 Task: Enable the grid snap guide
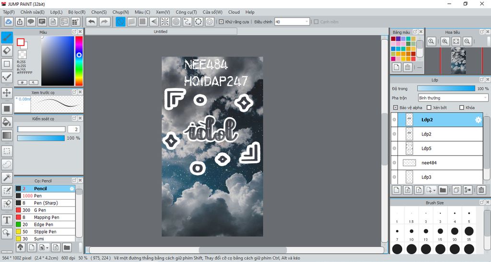[x=143, y=22]
